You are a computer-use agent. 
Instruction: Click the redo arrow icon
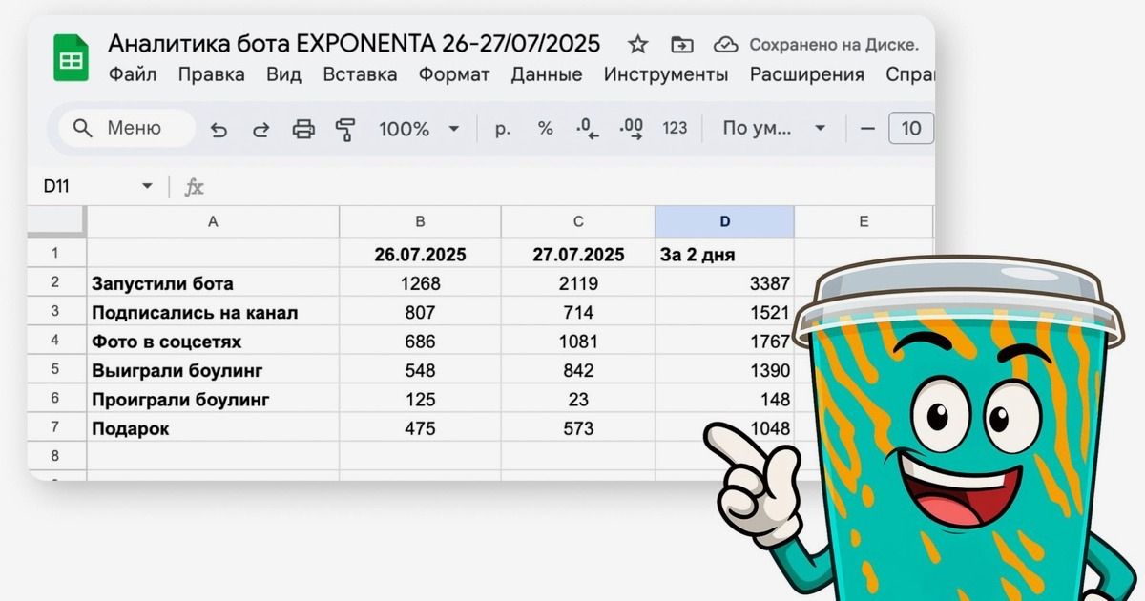pyautogui.click(x=260, y=129)
